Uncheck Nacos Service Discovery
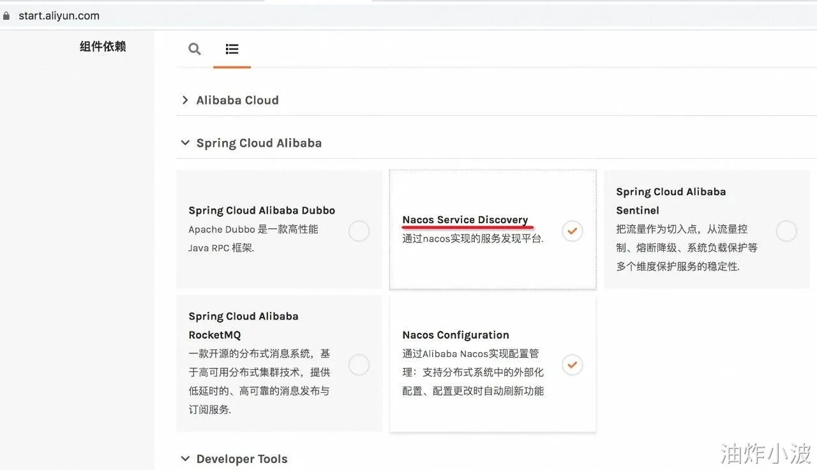Screen dimensions: 817x470 tap(573, 231)
